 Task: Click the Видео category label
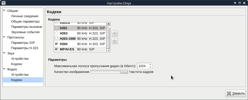click(x=12, y=69)
